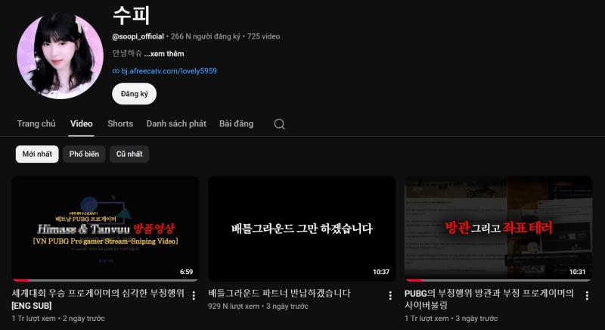Open the options menu for the ENG SUB video
605x330 pixels.
[x=194, y=296]
